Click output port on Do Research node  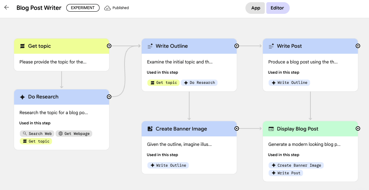point(109,97)
